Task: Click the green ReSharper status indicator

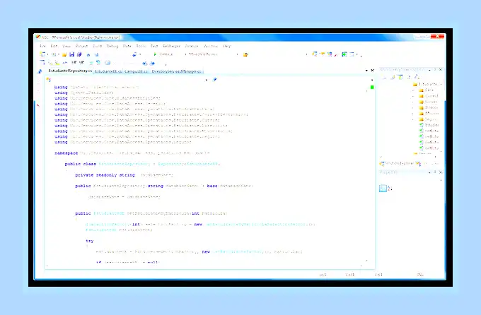Action: tap(372, 88)
